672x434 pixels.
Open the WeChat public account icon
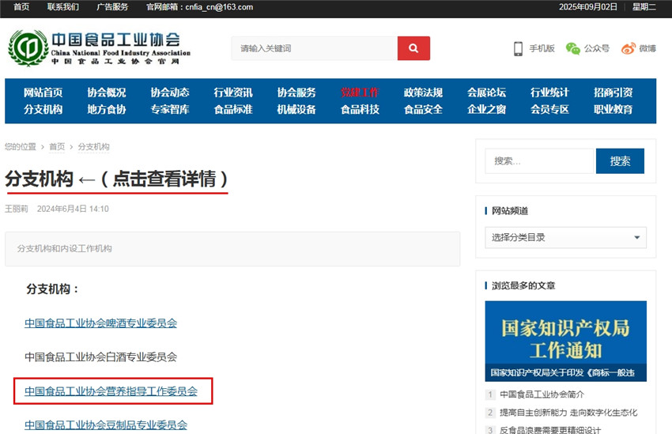pos(573,48)
